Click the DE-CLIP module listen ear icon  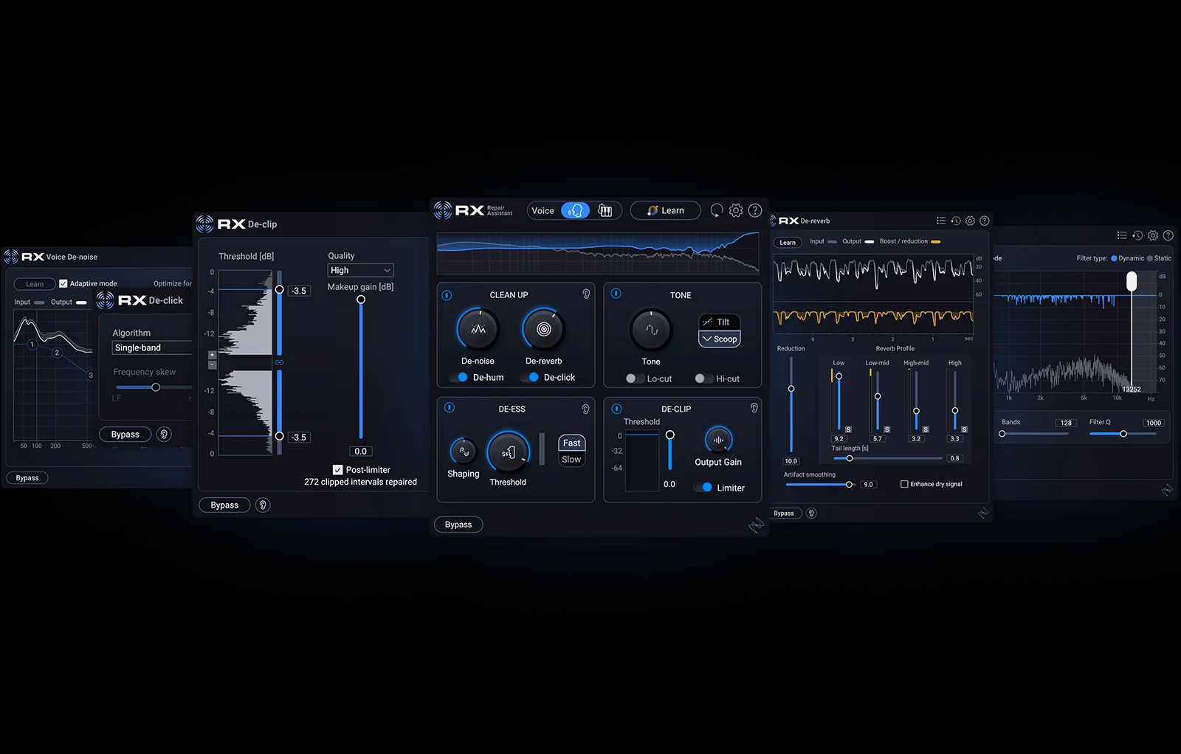click(754, 407)
